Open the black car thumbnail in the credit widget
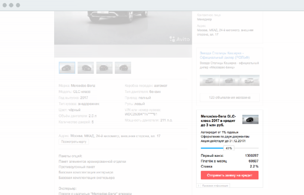This screenshot has width=304, height=195. point(250,119)
